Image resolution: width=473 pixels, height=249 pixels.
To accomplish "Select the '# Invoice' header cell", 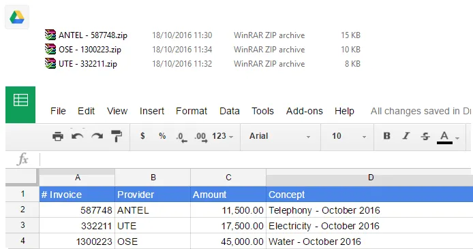I will point(77,194).
